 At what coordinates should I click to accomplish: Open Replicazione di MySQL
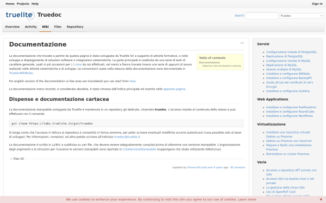[281, 65]
